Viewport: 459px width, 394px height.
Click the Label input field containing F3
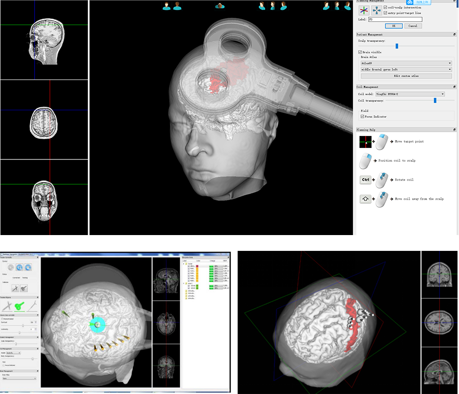[x=395, y=20]
